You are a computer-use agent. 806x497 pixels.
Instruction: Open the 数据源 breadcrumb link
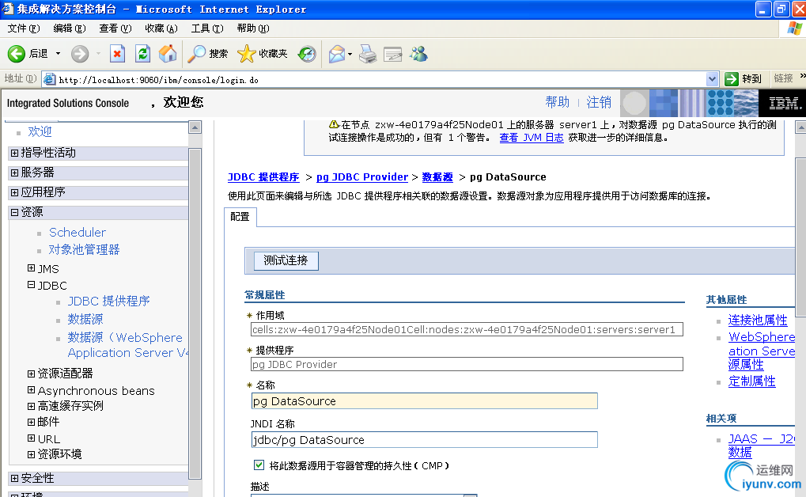click(437, 177)
